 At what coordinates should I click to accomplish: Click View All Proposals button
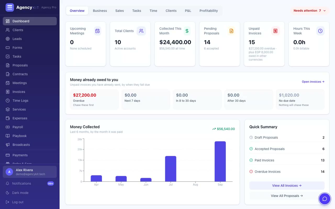tap(287, 196)
